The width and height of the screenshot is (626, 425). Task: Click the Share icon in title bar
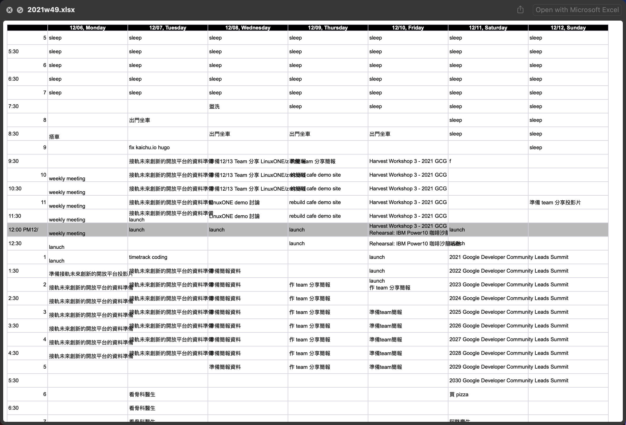click(520, 10)
